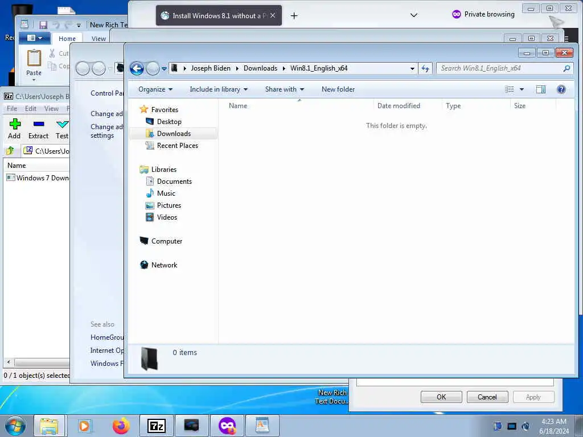The image size is (583, 437).
Task: Click OK in the dialog behind Explorer
Action: coord(441,397)
